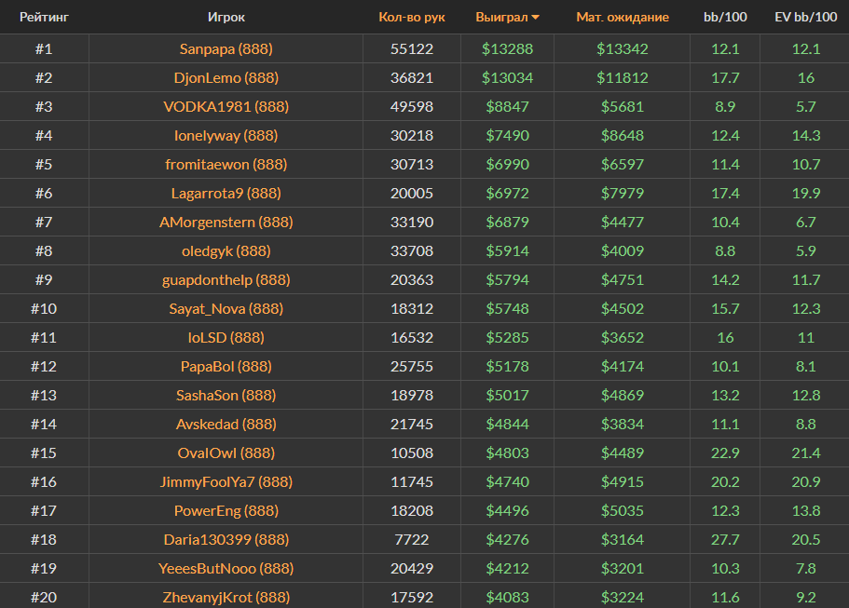Click the #13 rank cell

pyautogui.click(x=44, y=395)
